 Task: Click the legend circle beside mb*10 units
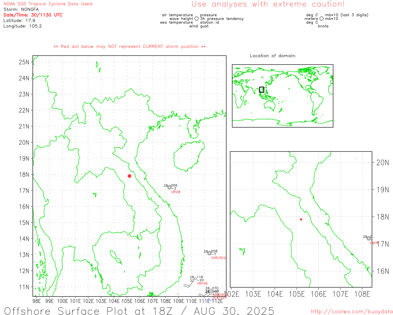coord(321,18)
